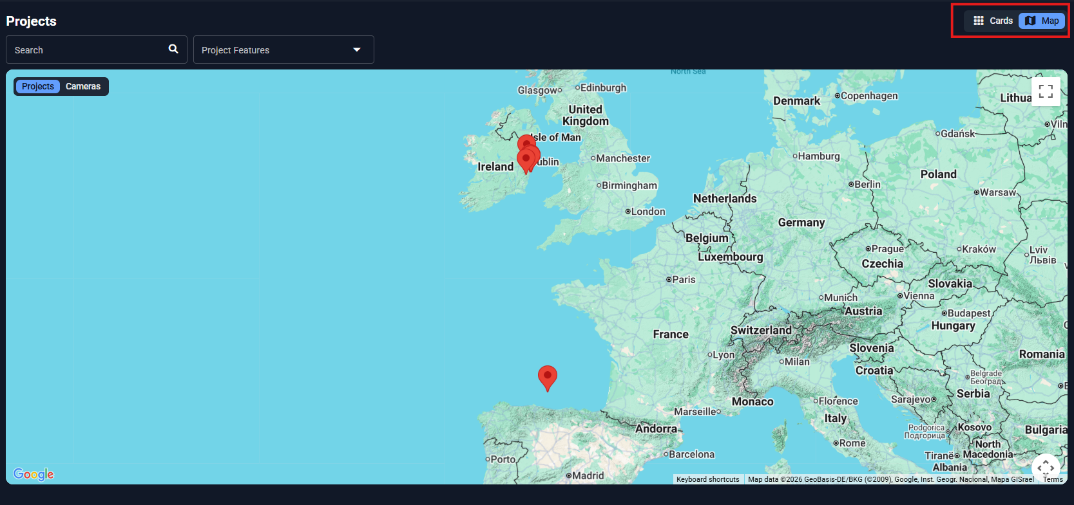1074x505 pixels.
Task: Click the "Rome" label on the map
Action: pos(852,443)
